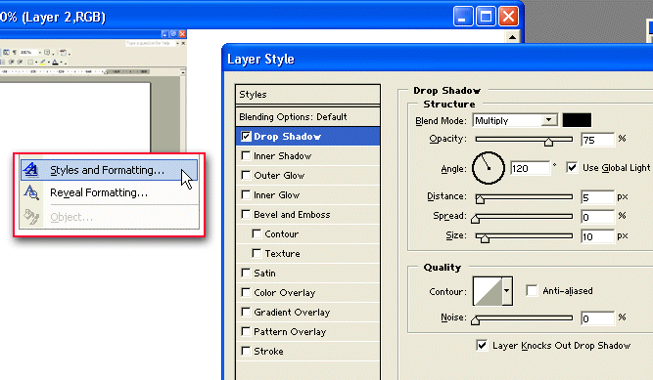Click the Opacity value field
The width and height of the screenshot is (653, 380).
597,140
